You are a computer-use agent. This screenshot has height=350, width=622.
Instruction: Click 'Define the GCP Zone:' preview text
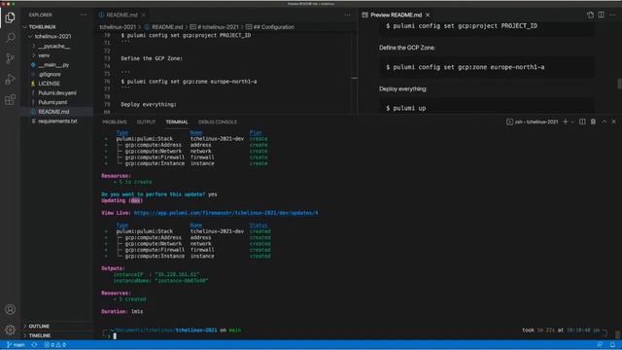click(x=407, y=48)
